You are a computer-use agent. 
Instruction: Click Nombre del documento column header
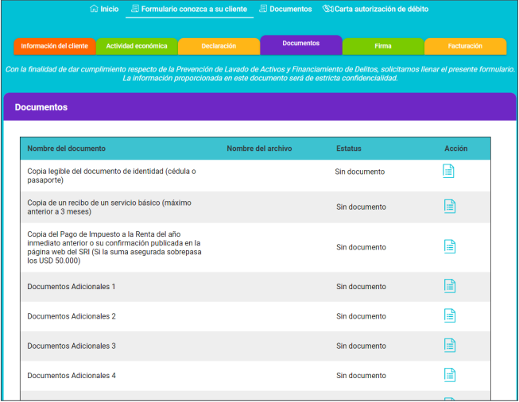tap(66, 149)
